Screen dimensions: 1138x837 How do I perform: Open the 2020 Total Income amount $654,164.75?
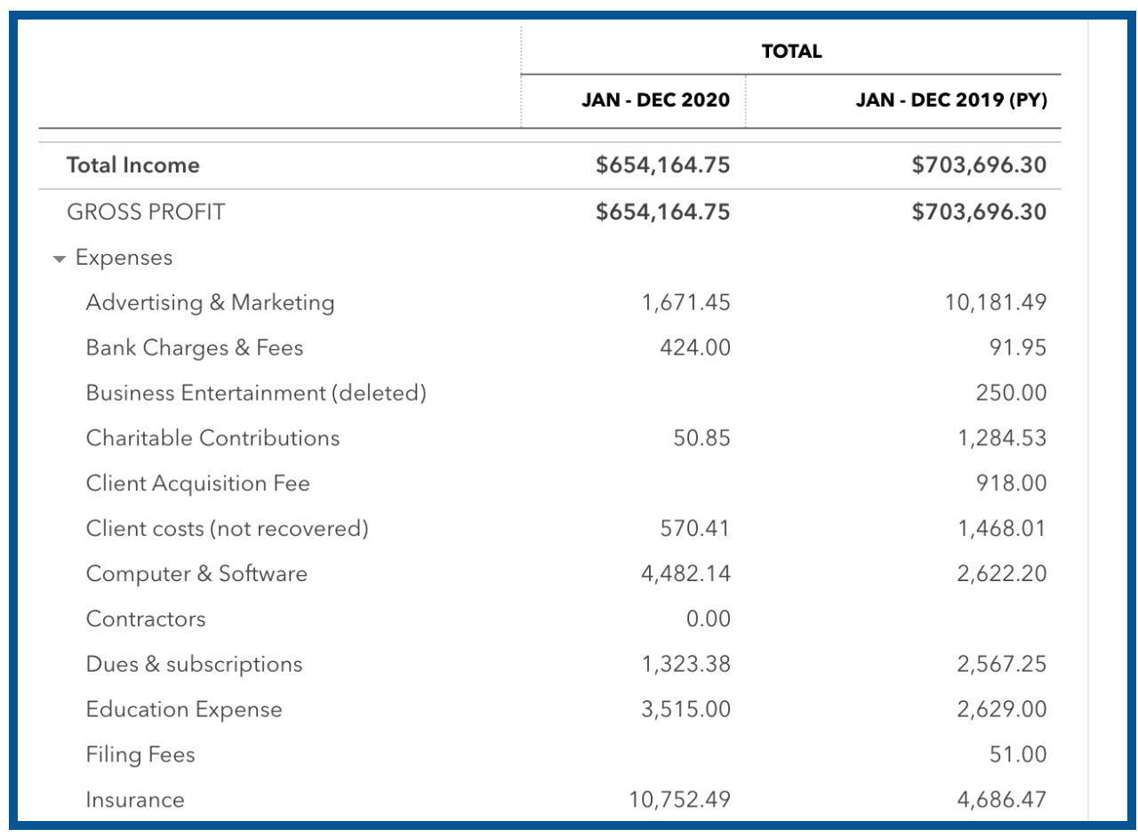(663, 165)
